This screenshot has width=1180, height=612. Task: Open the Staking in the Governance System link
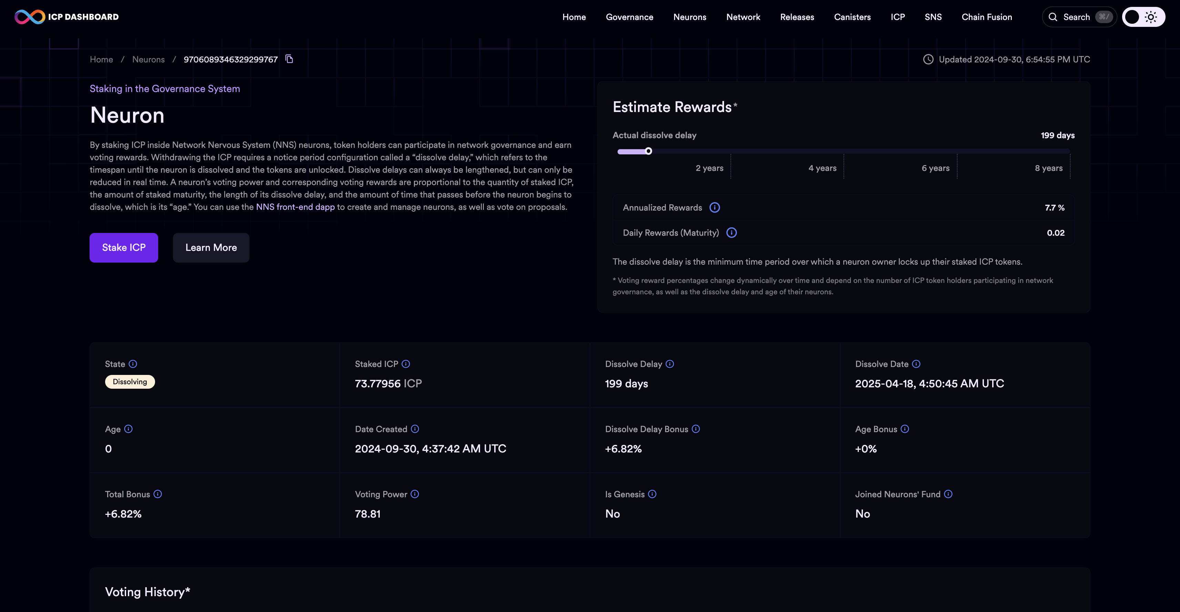pyautogui.click(x=165, y=88)
